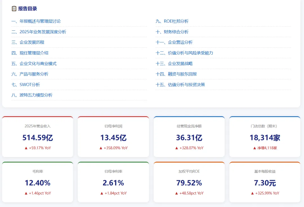The height and width of the screenshot is (207, 304).
Task: Open 九、ROE杜邦分析 section
Action: click(x=172, y=21)
